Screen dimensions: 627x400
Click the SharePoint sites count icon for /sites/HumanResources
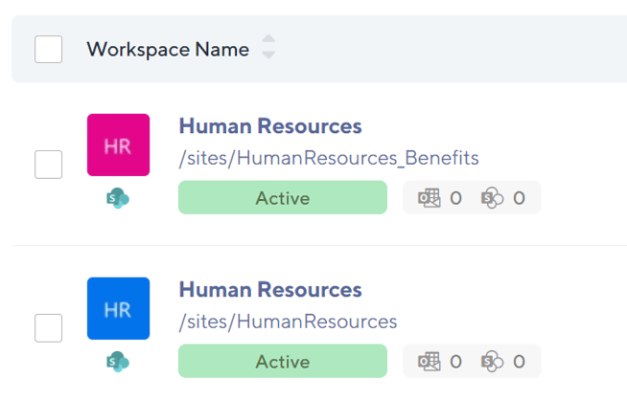click(x=493, y=362)
